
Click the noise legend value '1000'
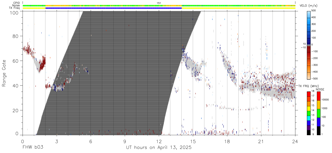coord(325,108)
